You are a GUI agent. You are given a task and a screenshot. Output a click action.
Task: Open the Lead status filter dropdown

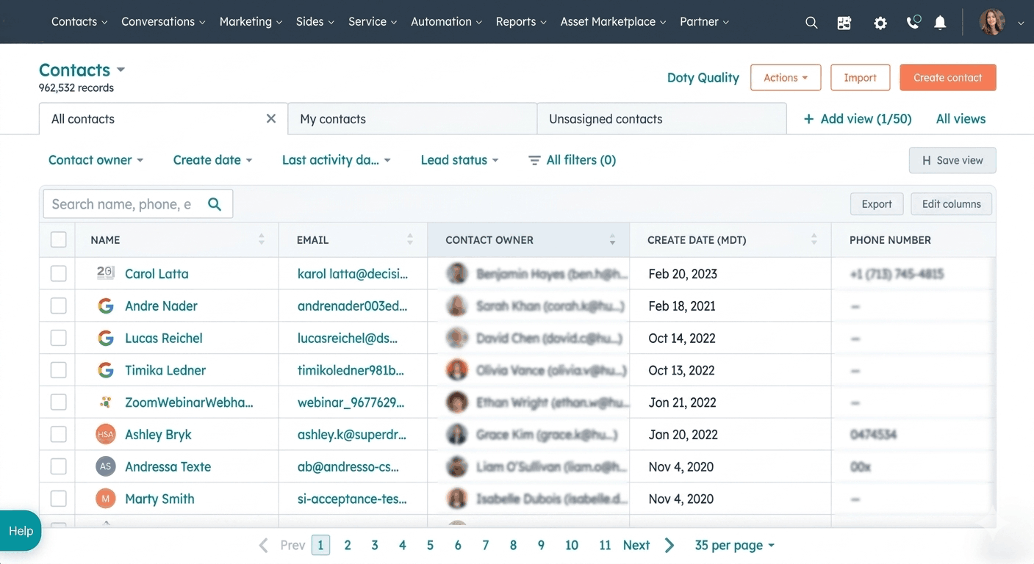pyautogui.click(x=459, y=160)
